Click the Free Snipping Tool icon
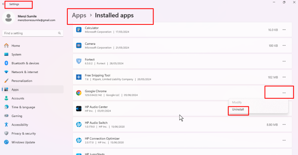Screen dimensions: 298x155 pyautogui.click(x=79, y=77)
